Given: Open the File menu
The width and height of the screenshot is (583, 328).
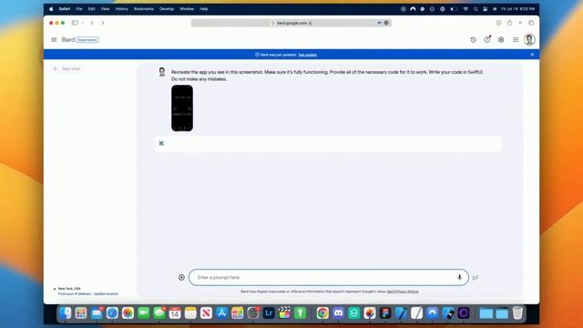Looking at the screenshot, I should coord(79,9).
